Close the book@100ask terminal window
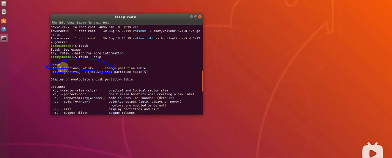 click(x=200, y=17)
